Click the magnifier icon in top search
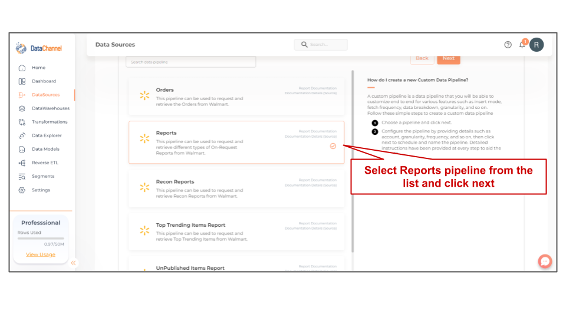The image size is (566, 318). coord(304,44)
